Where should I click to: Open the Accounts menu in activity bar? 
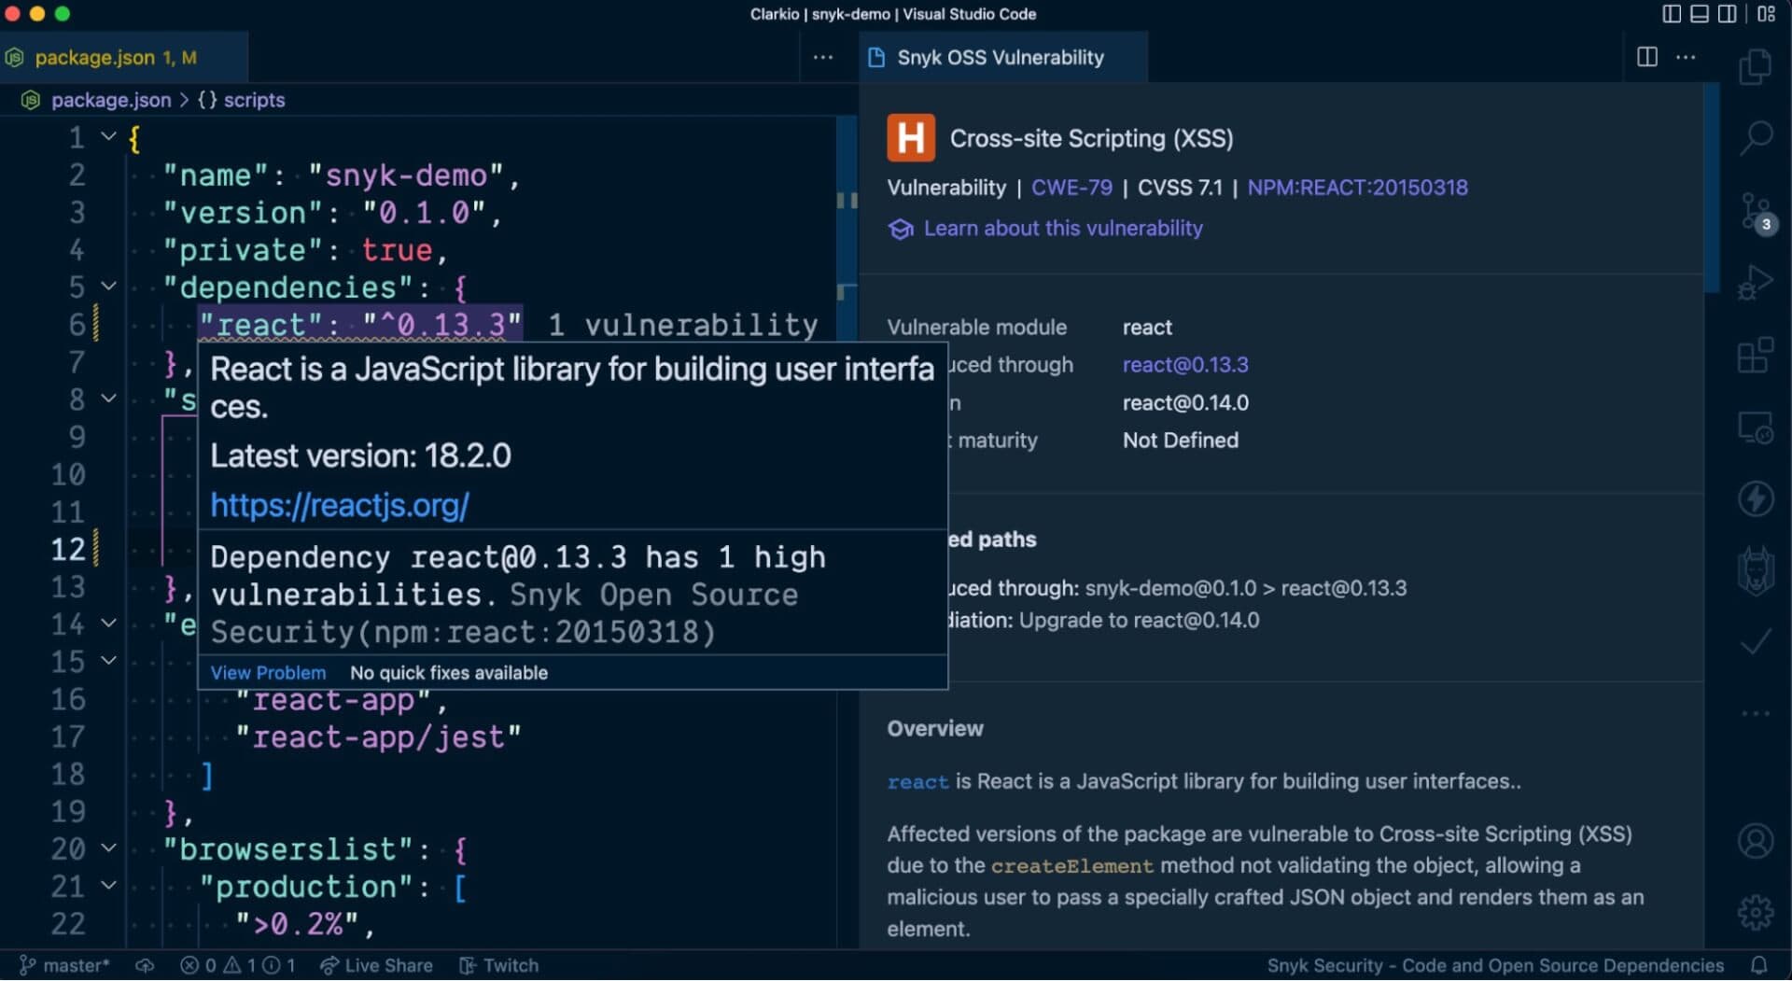pyautogui.click(x=1756, y=840)
